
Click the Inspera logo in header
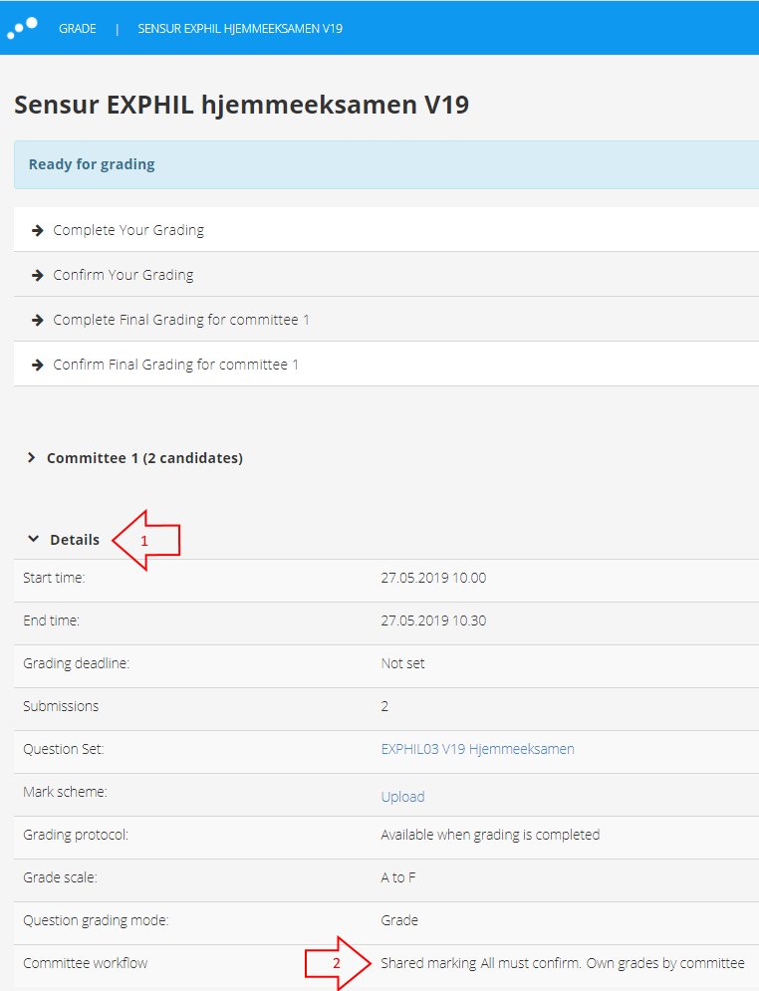22,28
